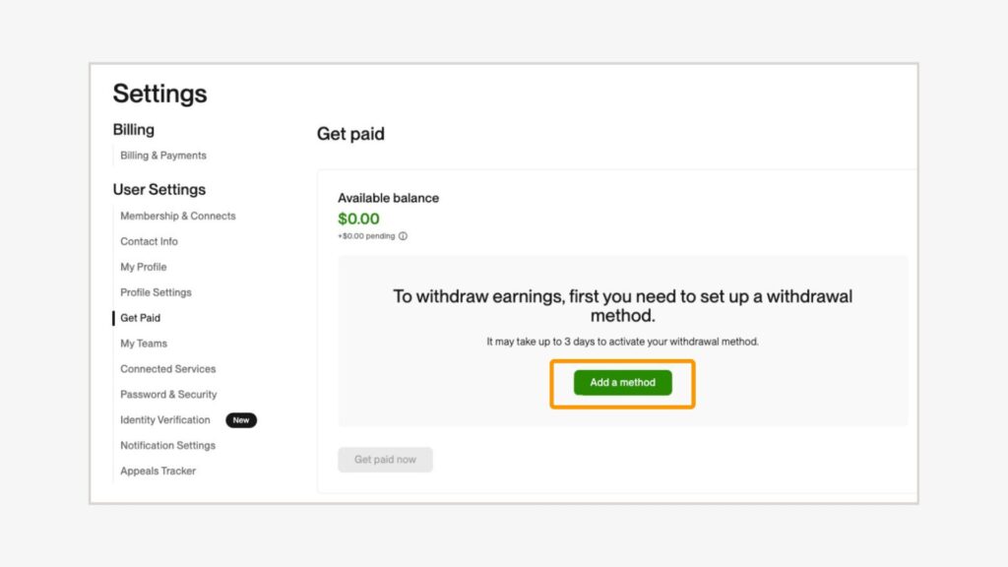Click the pending balance info icon
Screen dimensions: 1008x567
pos(404,236)
